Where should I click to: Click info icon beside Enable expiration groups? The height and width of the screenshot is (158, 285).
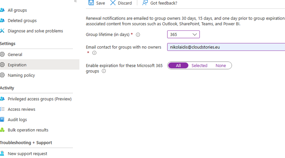coord(104,71)
